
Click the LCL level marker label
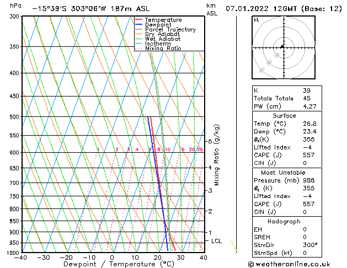pos(216,241)
